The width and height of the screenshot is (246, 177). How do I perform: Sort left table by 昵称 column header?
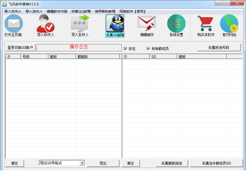point(62,57)
